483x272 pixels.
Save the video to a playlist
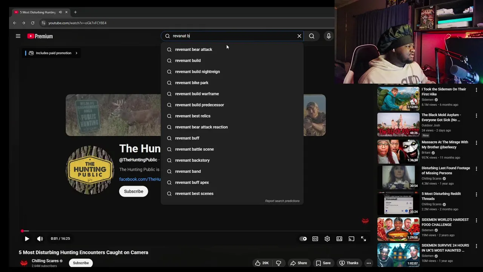pyautogui.click(x=323, y=263)
